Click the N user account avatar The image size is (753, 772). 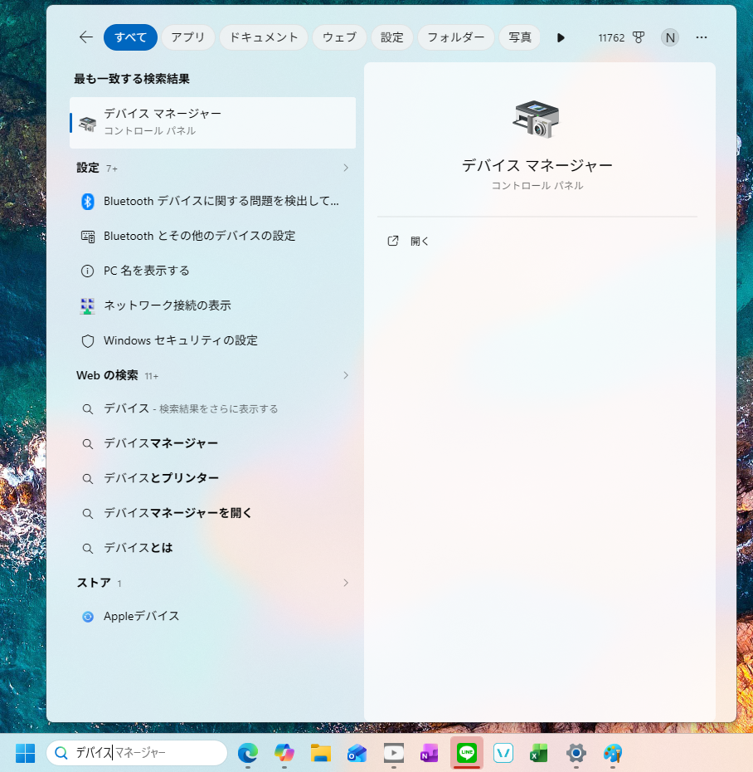(x=669, y=37)
